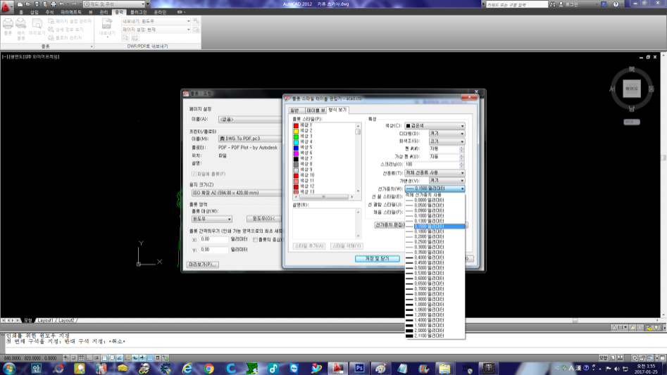
Task: Open the Manage (관리) ribbon tab
Action: pos(104,13)
